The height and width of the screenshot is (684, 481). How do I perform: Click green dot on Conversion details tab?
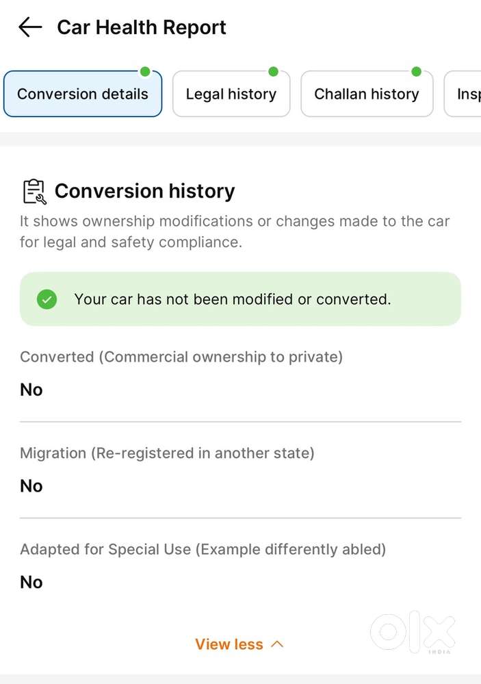click(x=145, y=71)
